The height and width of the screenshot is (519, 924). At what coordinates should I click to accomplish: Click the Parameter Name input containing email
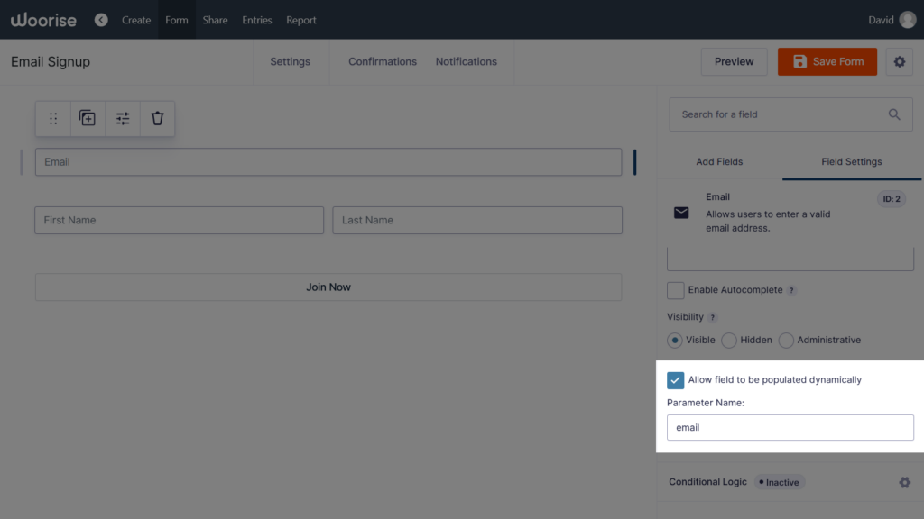click(790, 427)
